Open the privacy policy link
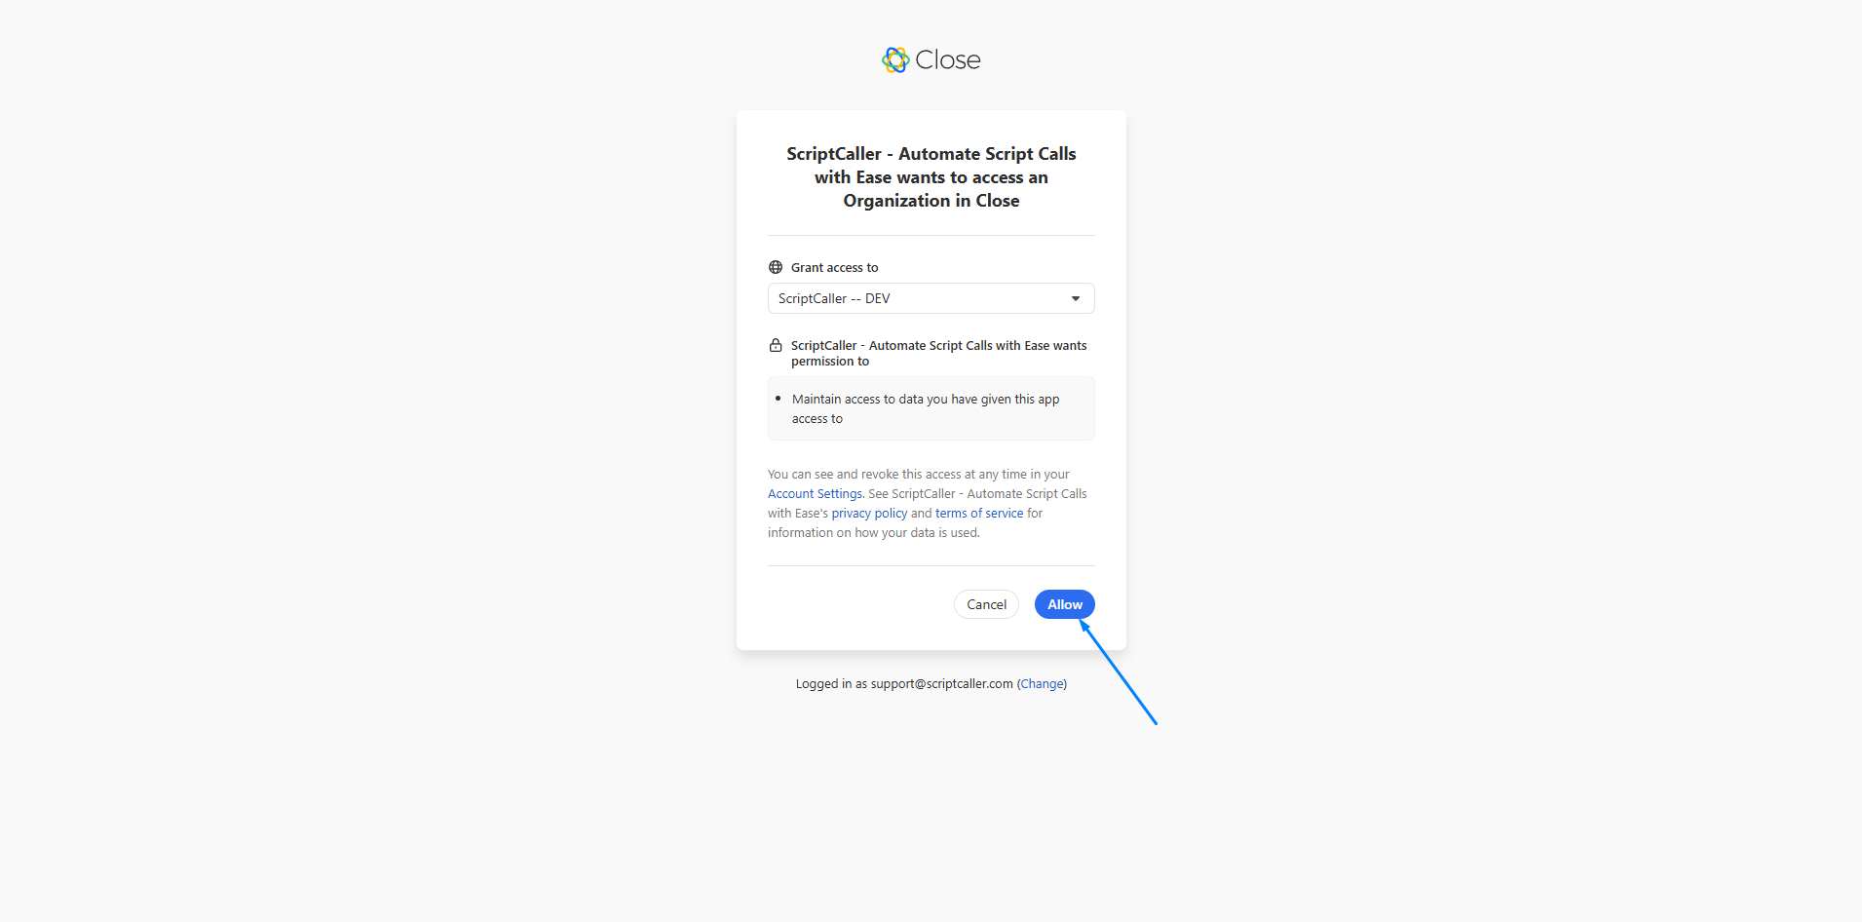 pyautogui.click(x=869, y=514)
